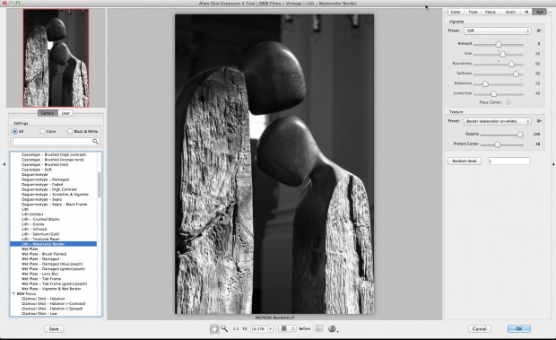
Task: Click the Protect Center value field
Action: [x=537, y=144]
